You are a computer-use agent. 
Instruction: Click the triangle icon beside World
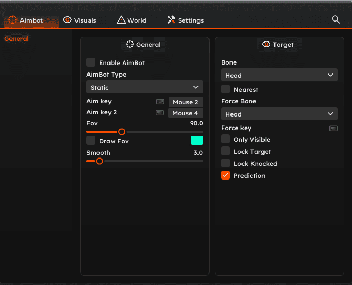tap(121, 20)
